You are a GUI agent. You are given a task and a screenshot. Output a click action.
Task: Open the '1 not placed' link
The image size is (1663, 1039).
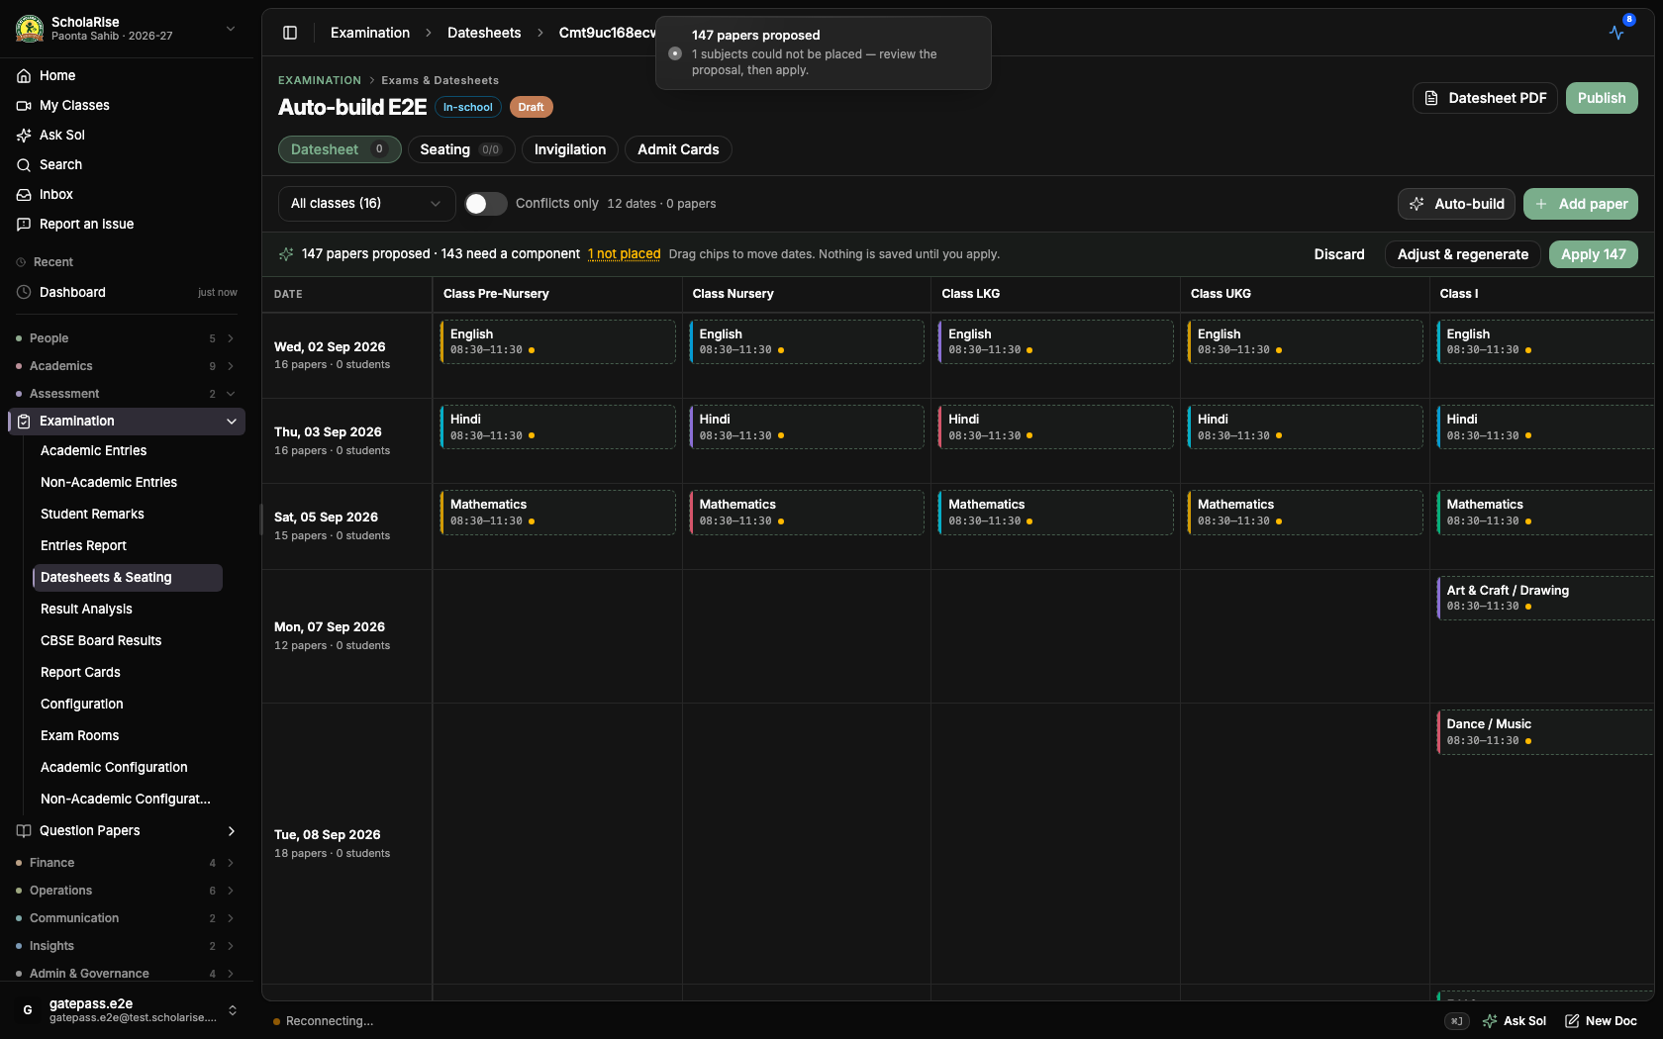coord(624,254)
